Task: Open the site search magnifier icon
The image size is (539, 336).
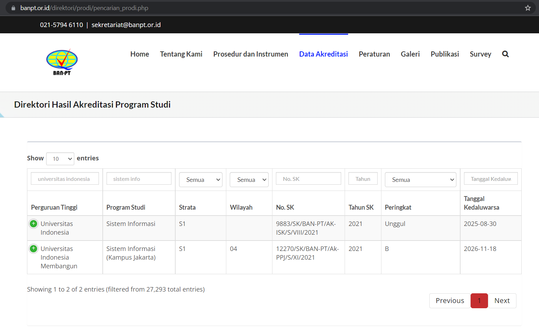Action: [505, 54]
